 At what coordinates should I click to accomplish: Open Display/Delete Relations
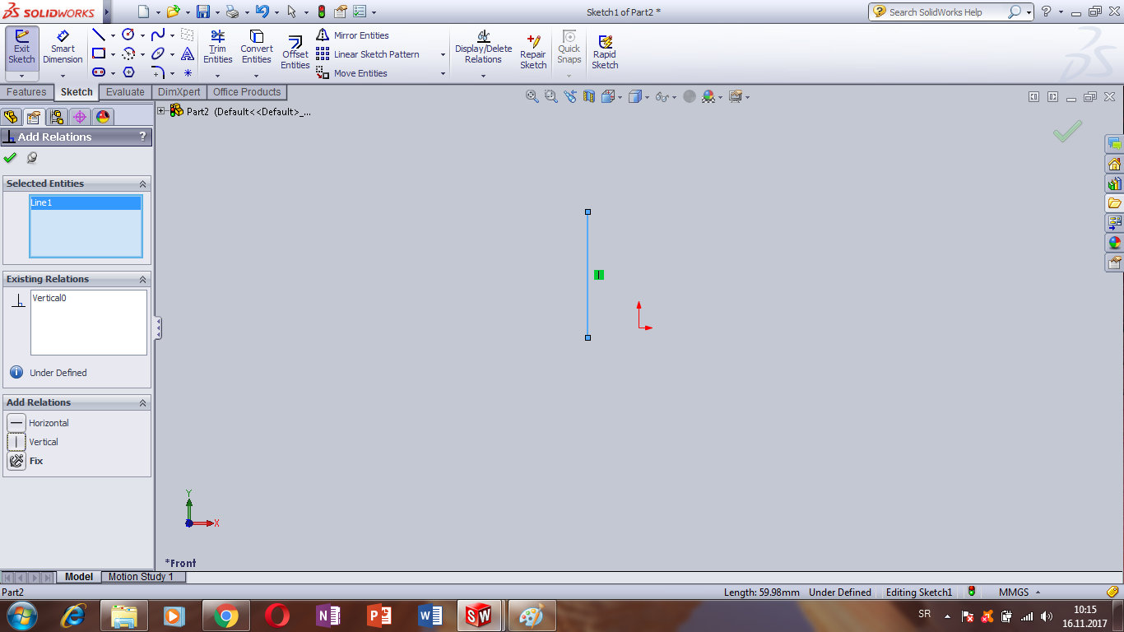[x=483, y=48]
